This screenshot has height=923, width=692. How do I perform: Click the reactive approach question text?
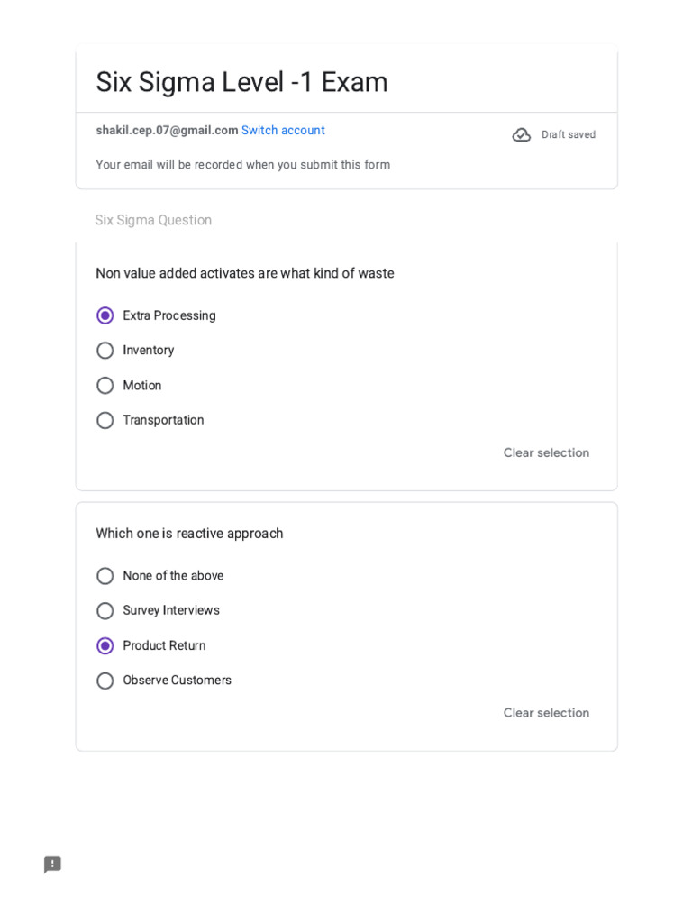189,534
